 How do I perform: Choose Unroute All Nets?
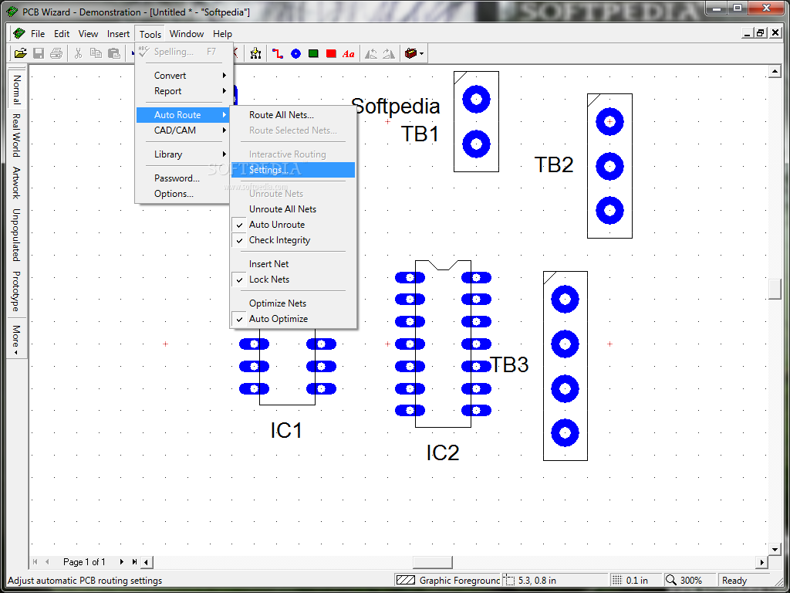tap(292, 208)
